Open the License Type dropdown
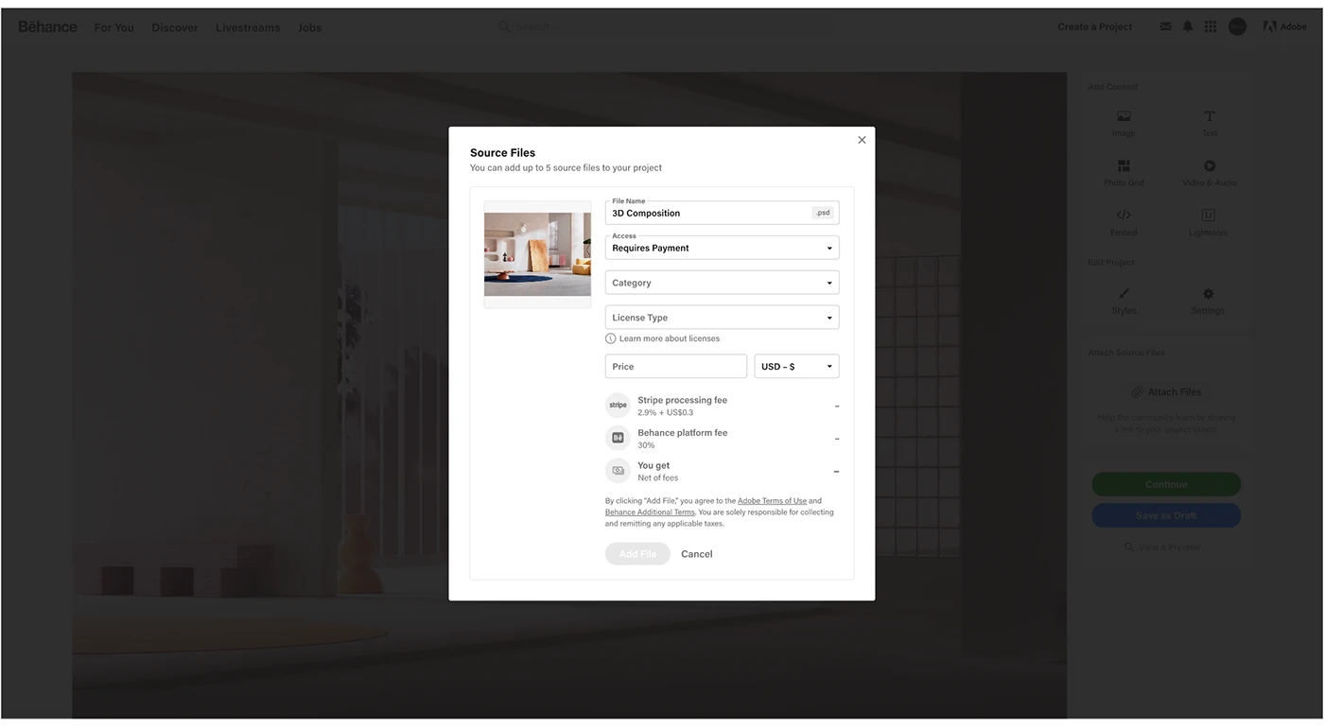 click(722, 318)
